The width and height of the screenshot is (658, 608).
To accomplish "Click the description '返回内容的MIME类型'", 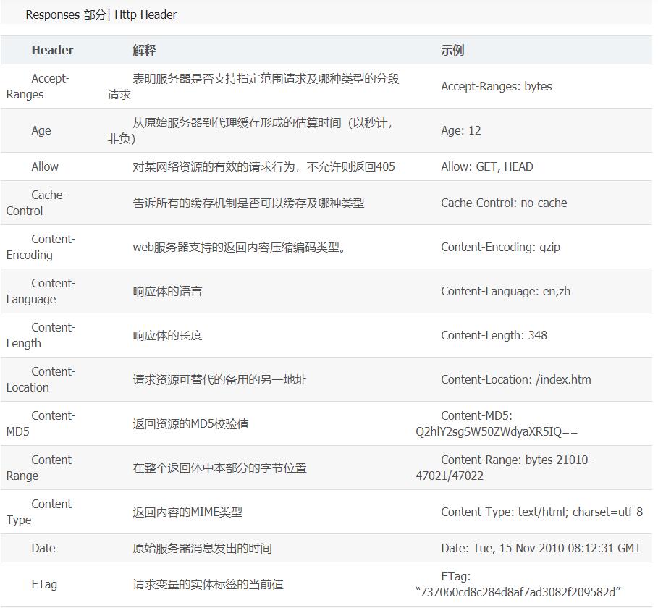I will click(187, 512).
